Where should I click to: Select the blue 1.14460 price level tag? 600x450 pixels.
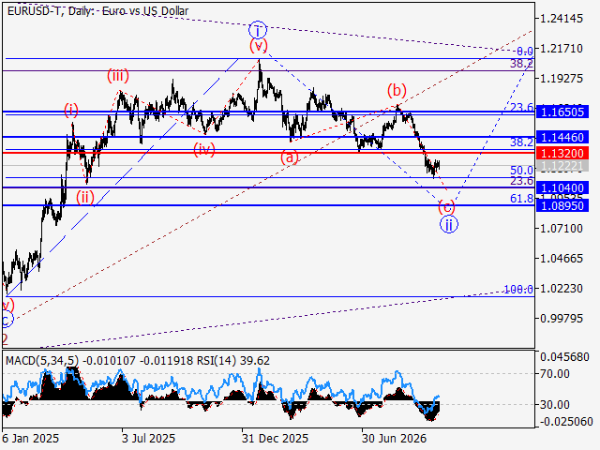(562, 137)
